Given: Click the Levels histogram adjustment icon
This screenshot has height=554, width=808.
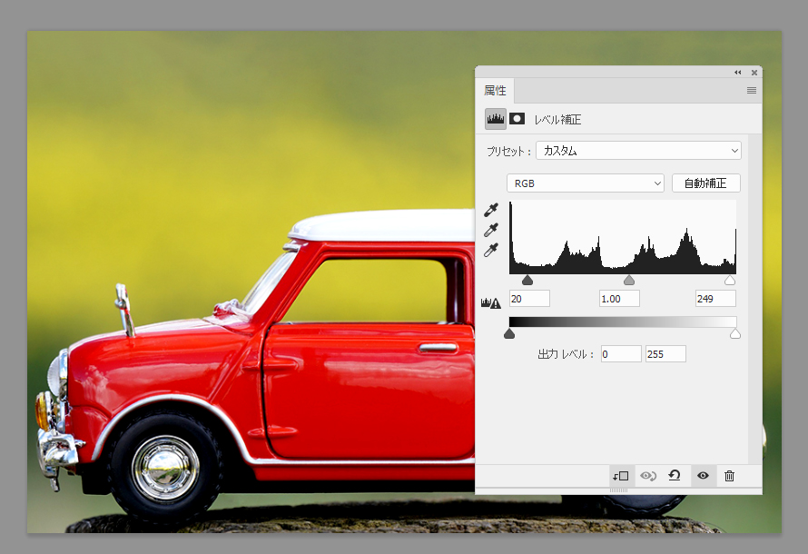Looking at the screenshot, I should [496, 119].
